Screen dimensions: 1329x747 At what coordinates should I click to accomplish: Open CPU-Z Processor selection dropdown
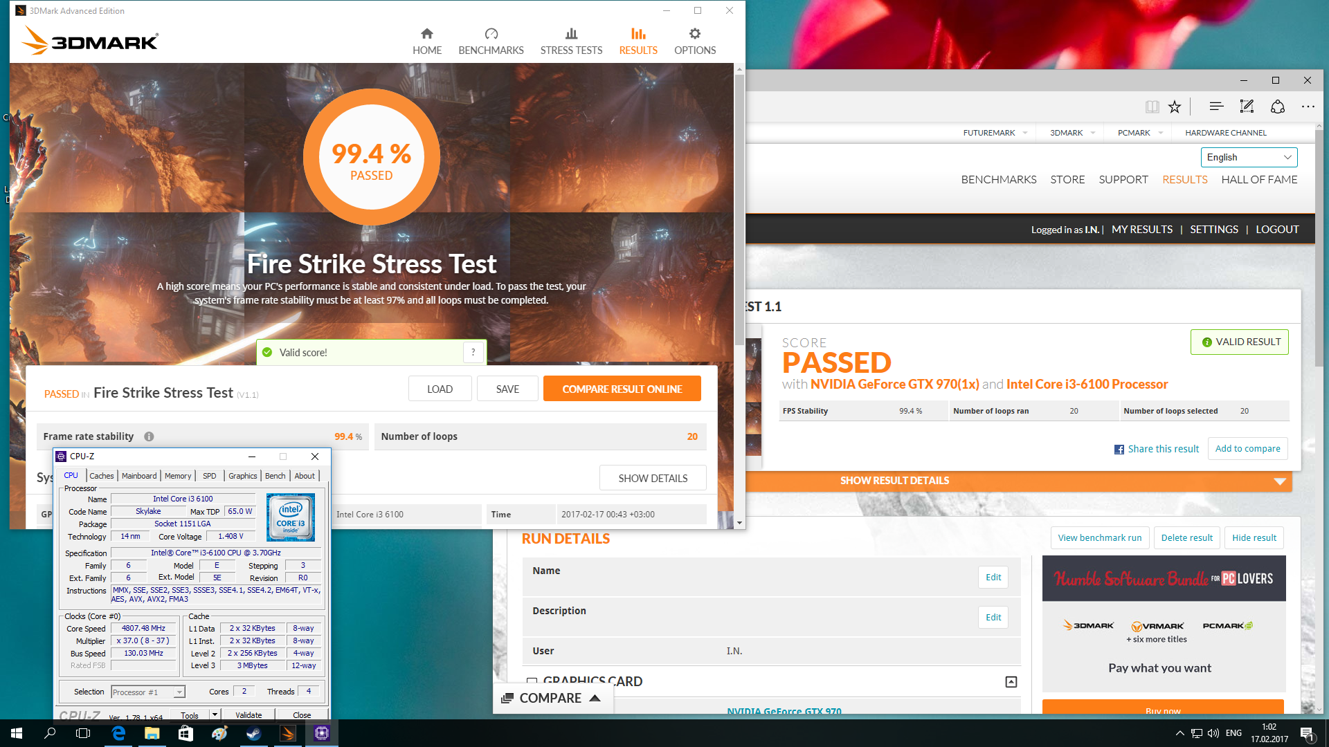point(179,692)
